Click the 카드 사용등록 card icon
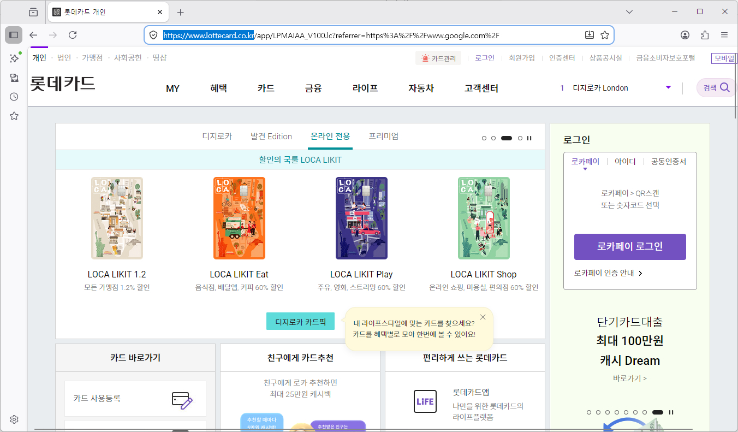 tap(182, 399)
